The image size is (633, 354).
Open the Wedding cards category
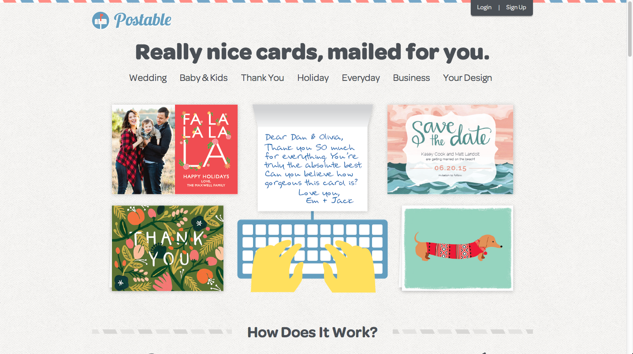tap(148, 78)
